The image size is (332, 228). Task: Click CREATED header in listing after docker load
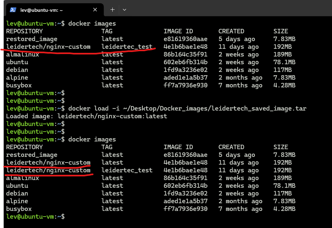[x=231, y=147]
